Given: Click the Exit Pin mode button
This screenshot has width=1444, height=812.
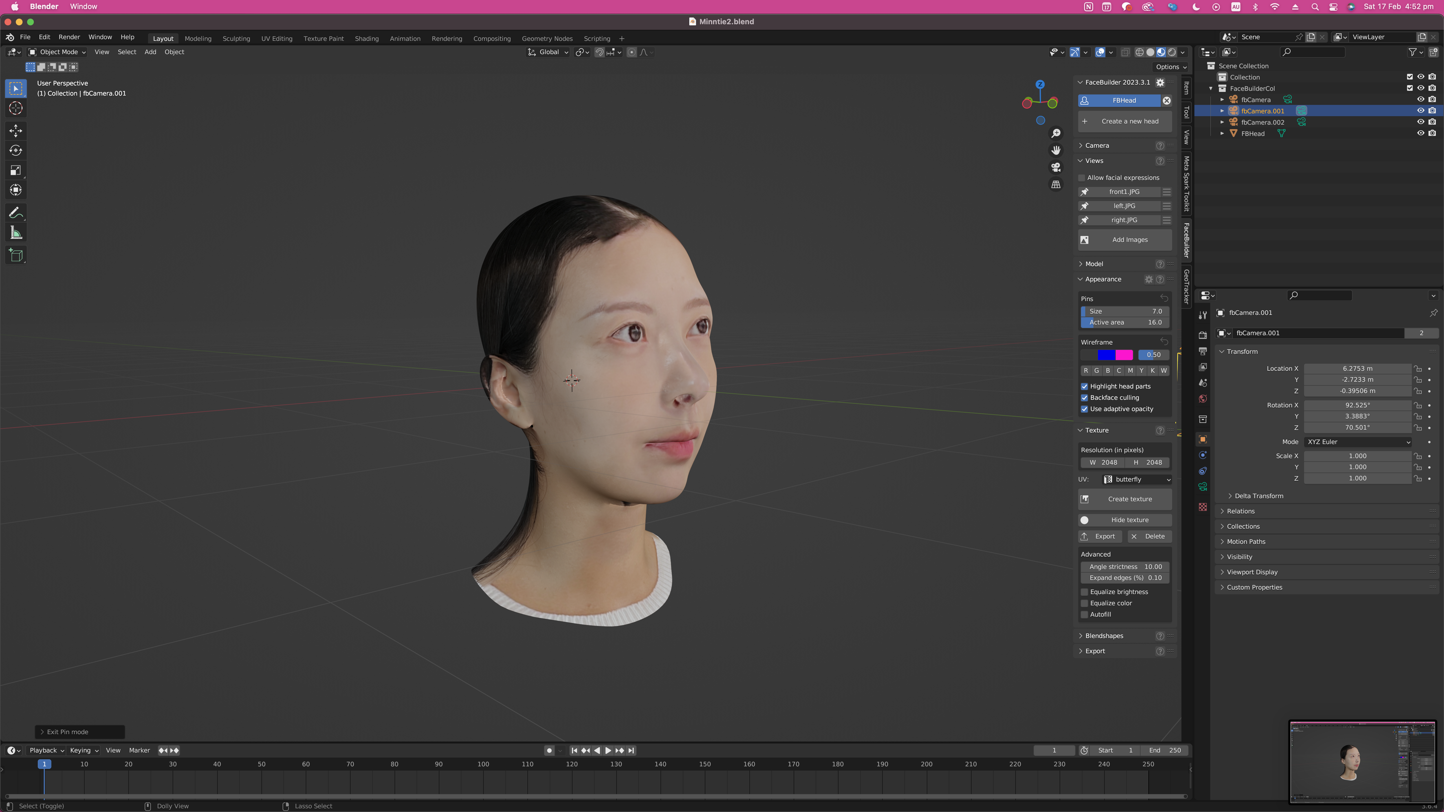Looking at the screenshot, I should coord(80,732).
